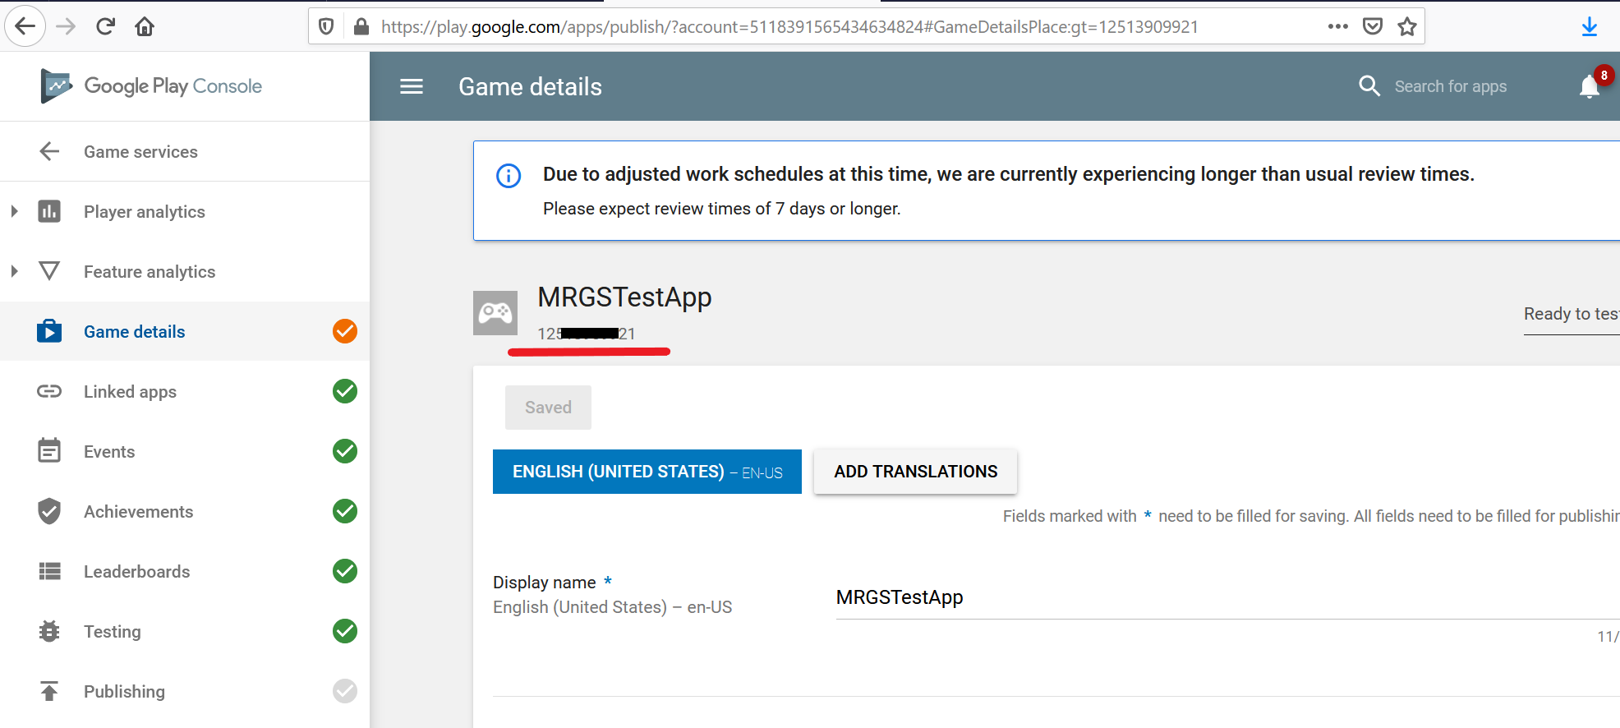1620x728 pixels.
Task: Click the tracking protection shield icon
Action: pyautogui.click(x=326, y=26)
